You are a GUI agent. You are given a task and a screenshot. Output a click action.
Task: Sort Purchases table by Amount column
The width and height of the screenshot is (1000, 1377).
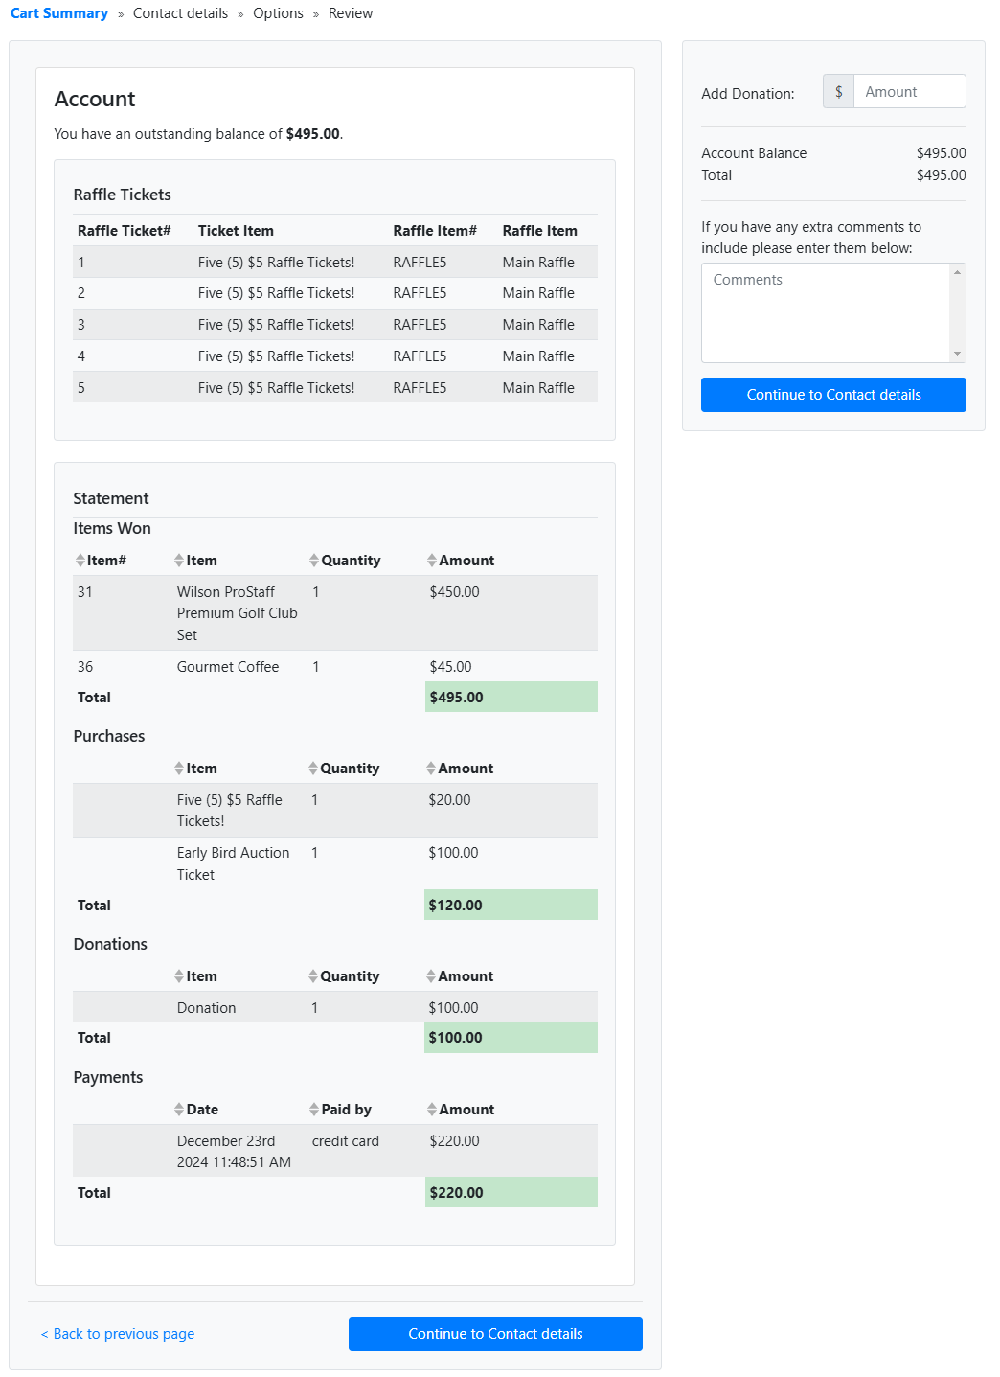point(460,769)
